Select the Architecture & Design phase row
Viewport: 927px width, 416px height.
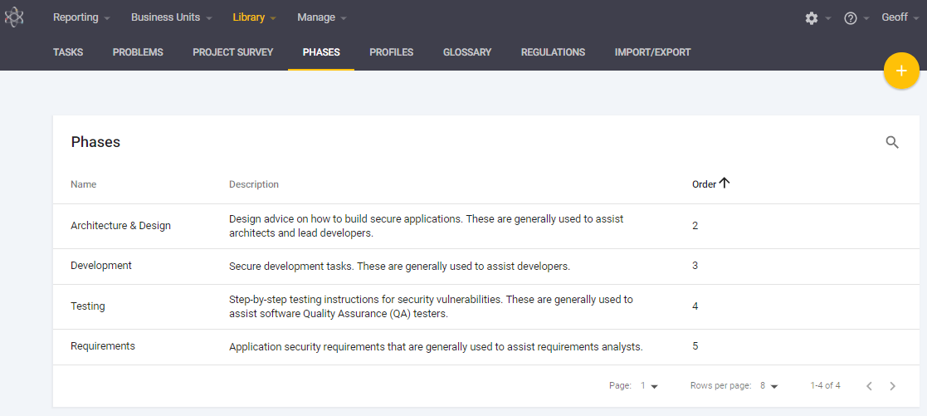tap(121, 226)
